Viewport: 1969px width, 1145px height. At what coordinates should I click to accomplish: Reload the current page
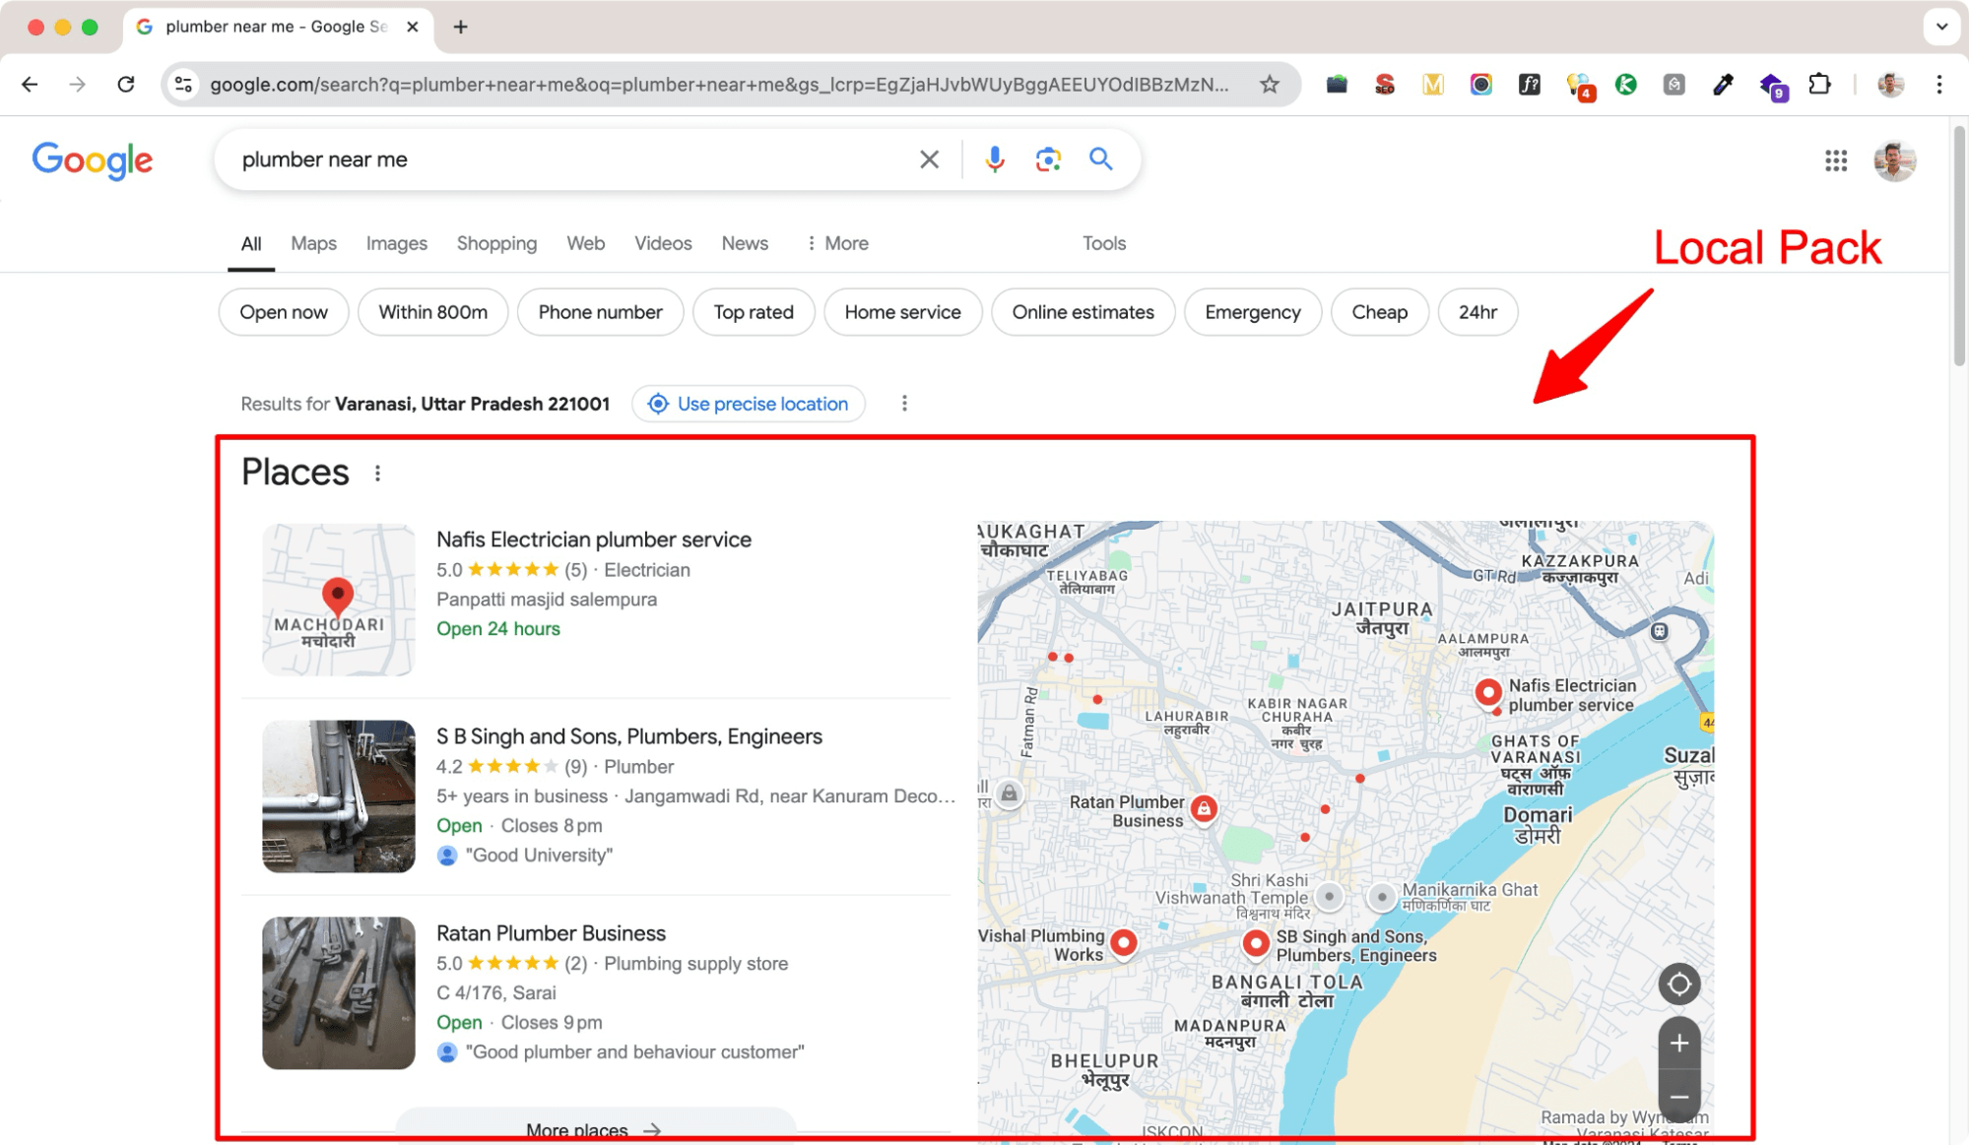point(126,85)
